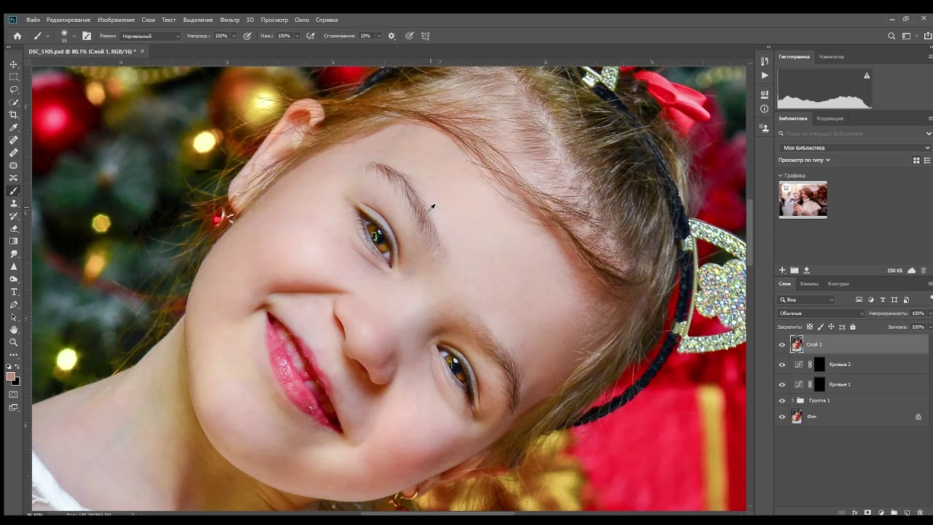Viewport: 933px width, 525px height.
Task: Select the Move tool
Action: [x=13, y=64]
